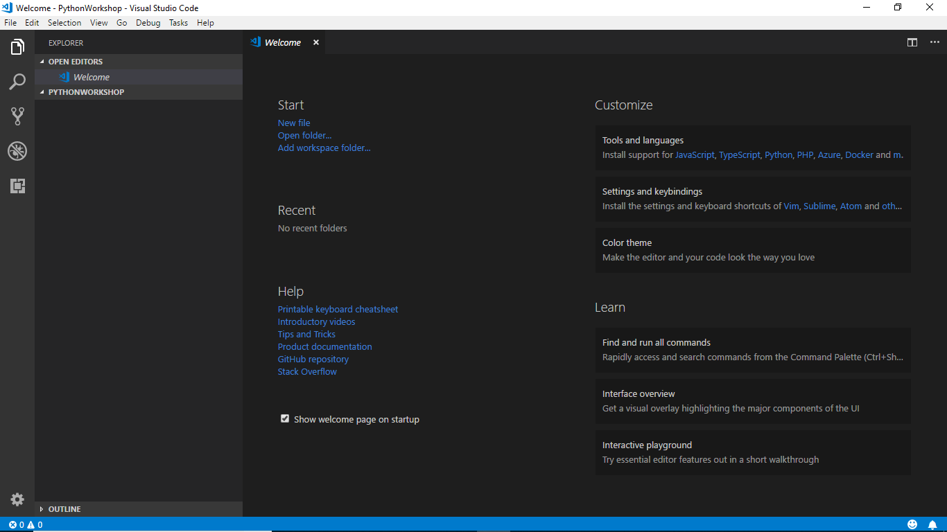Open the Interactive playground card
The image size is (947, 532).
click(x=753, y=452)
